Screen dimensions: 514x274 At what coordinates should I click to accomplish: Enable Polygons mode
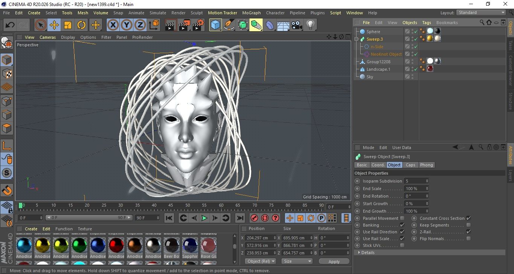click(x=7, y=128)
